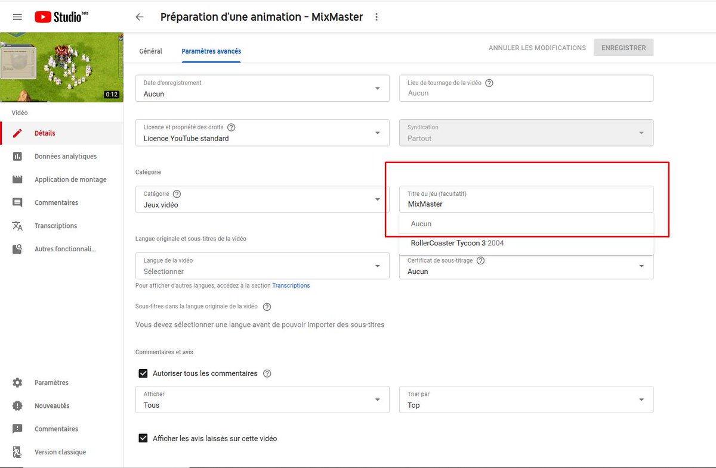Click help icon next to Autoriser tous les commentaires
Viewport: 716px width, 468px height.
click(267, 374)
